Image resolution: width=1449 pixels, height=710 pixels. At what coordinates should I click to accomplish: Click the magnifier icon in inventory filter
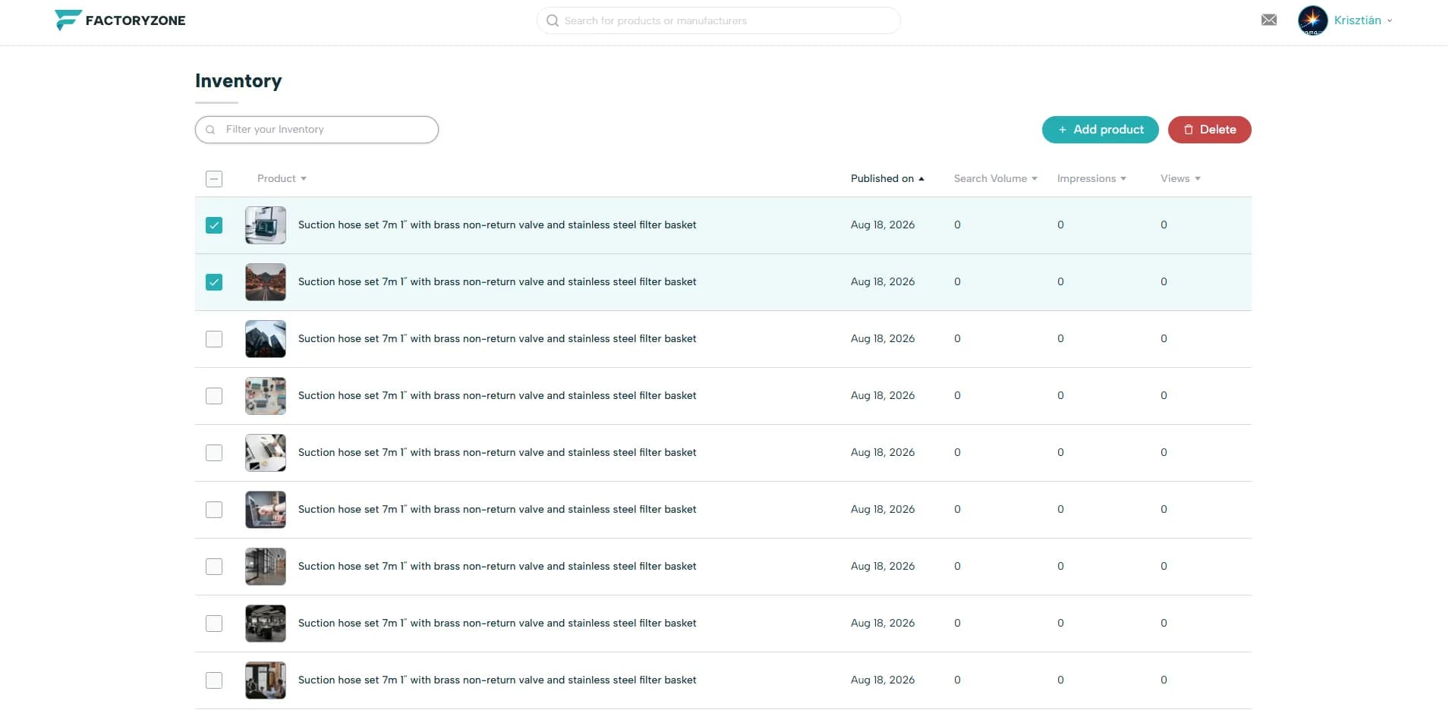(210, 130)
